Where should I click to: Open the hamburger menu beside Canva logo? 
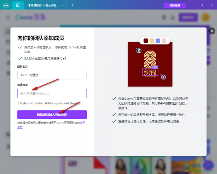pyautogui.click(x=8, y=17)
